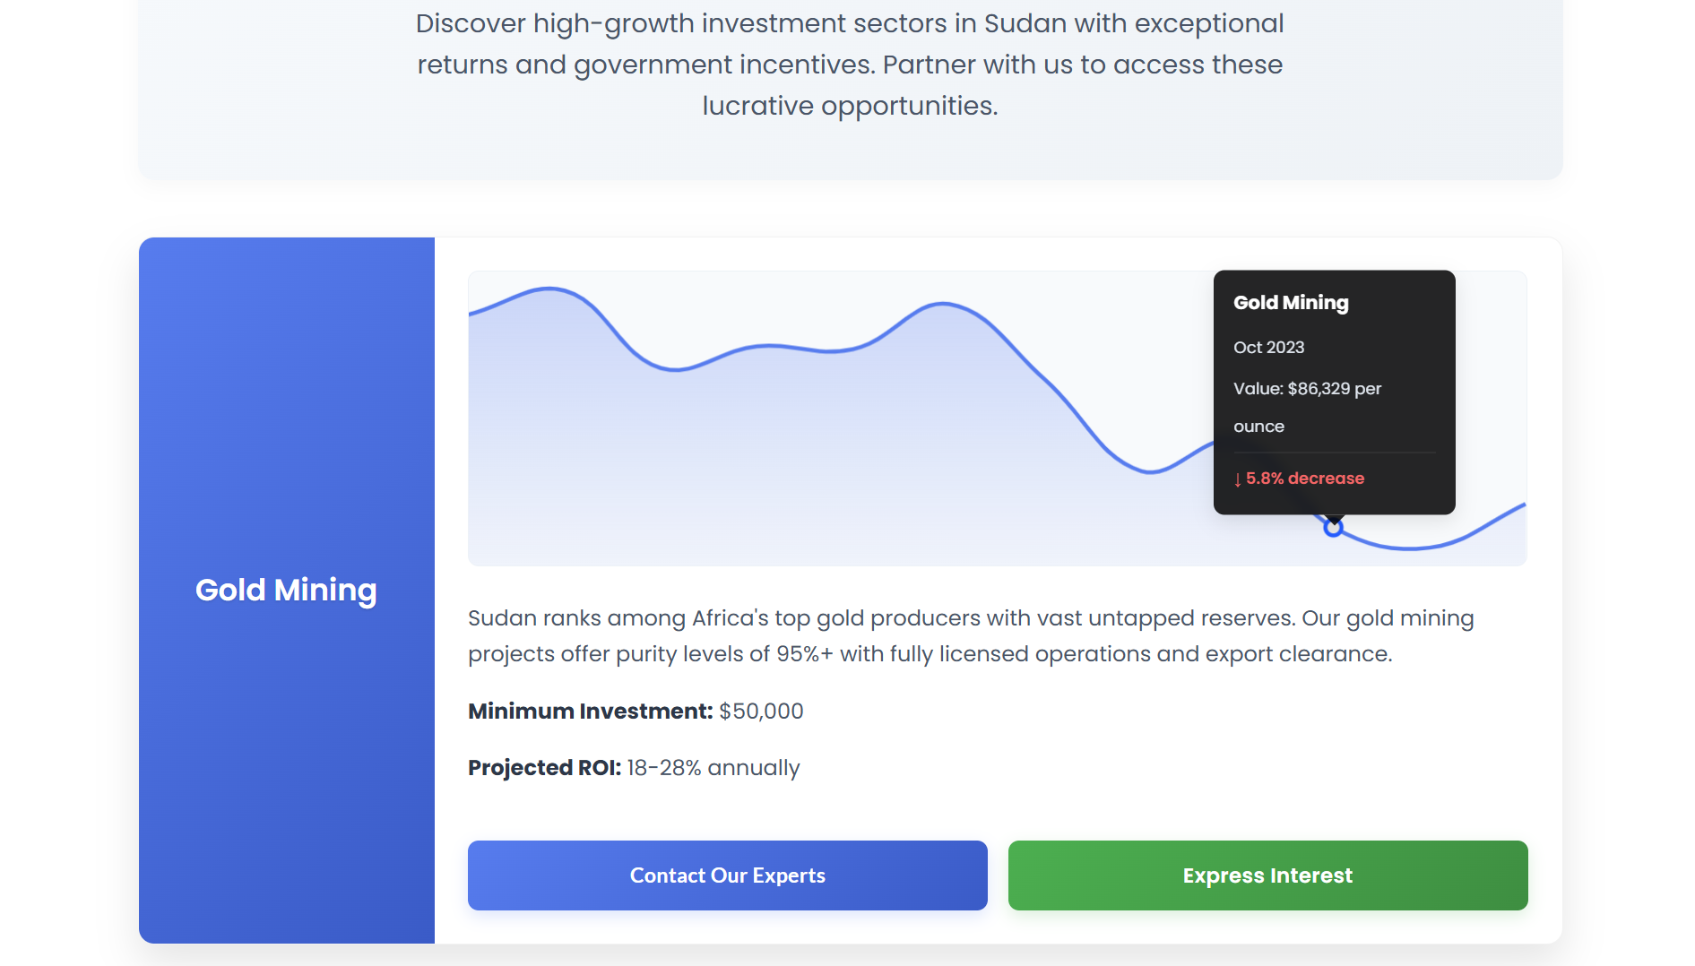This screenshot has width=1695, height=966.
Task: Click the Gold Mining tooltip title
Action: 1290,303
